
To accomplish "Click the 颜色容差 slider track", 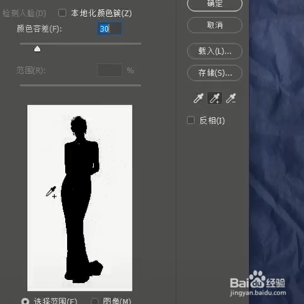I will pyautogui.click(x=80, y=44).
